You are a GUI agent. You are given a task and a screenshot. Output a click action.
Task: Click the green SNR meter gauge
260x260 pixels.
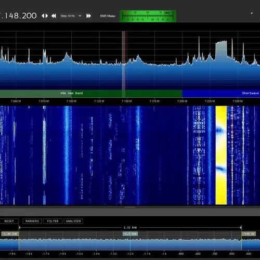point(148,16)
